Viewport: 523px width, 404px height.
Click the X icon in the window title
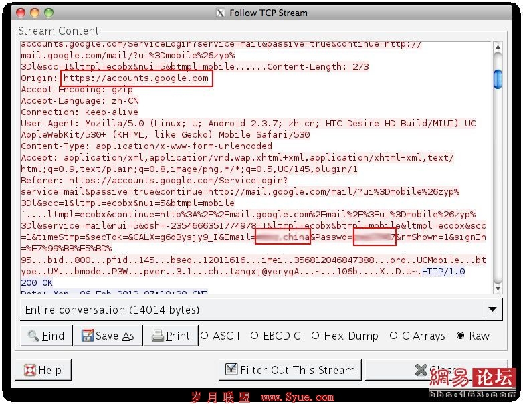[220, 13]
